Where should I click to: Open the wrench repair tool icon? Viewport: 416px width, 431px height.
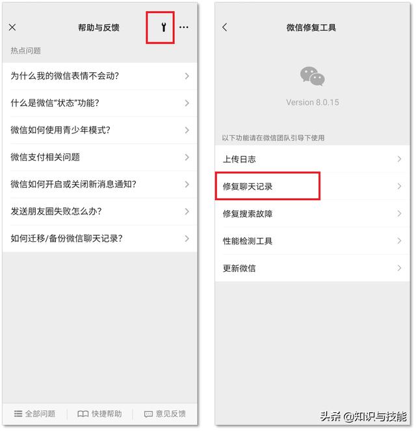click(x=164, y=27)
